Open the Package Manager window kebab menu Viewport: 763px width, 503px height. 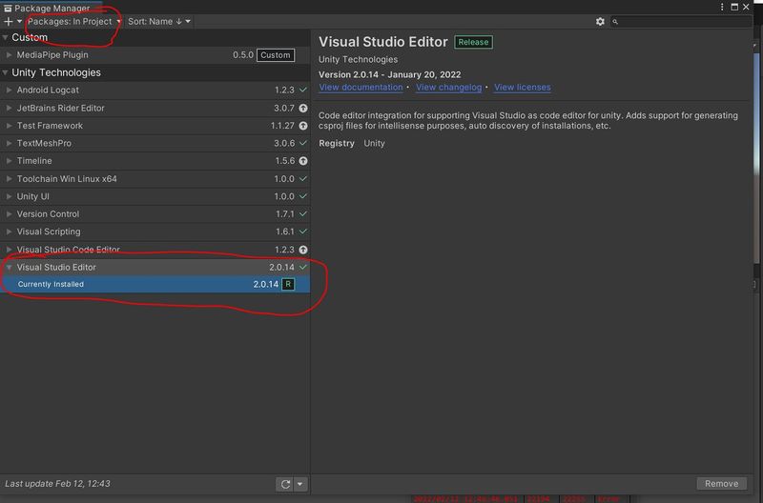[722, 7]
